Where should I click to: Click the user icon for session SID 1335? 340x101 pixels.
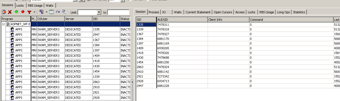(x=12, y=29)
